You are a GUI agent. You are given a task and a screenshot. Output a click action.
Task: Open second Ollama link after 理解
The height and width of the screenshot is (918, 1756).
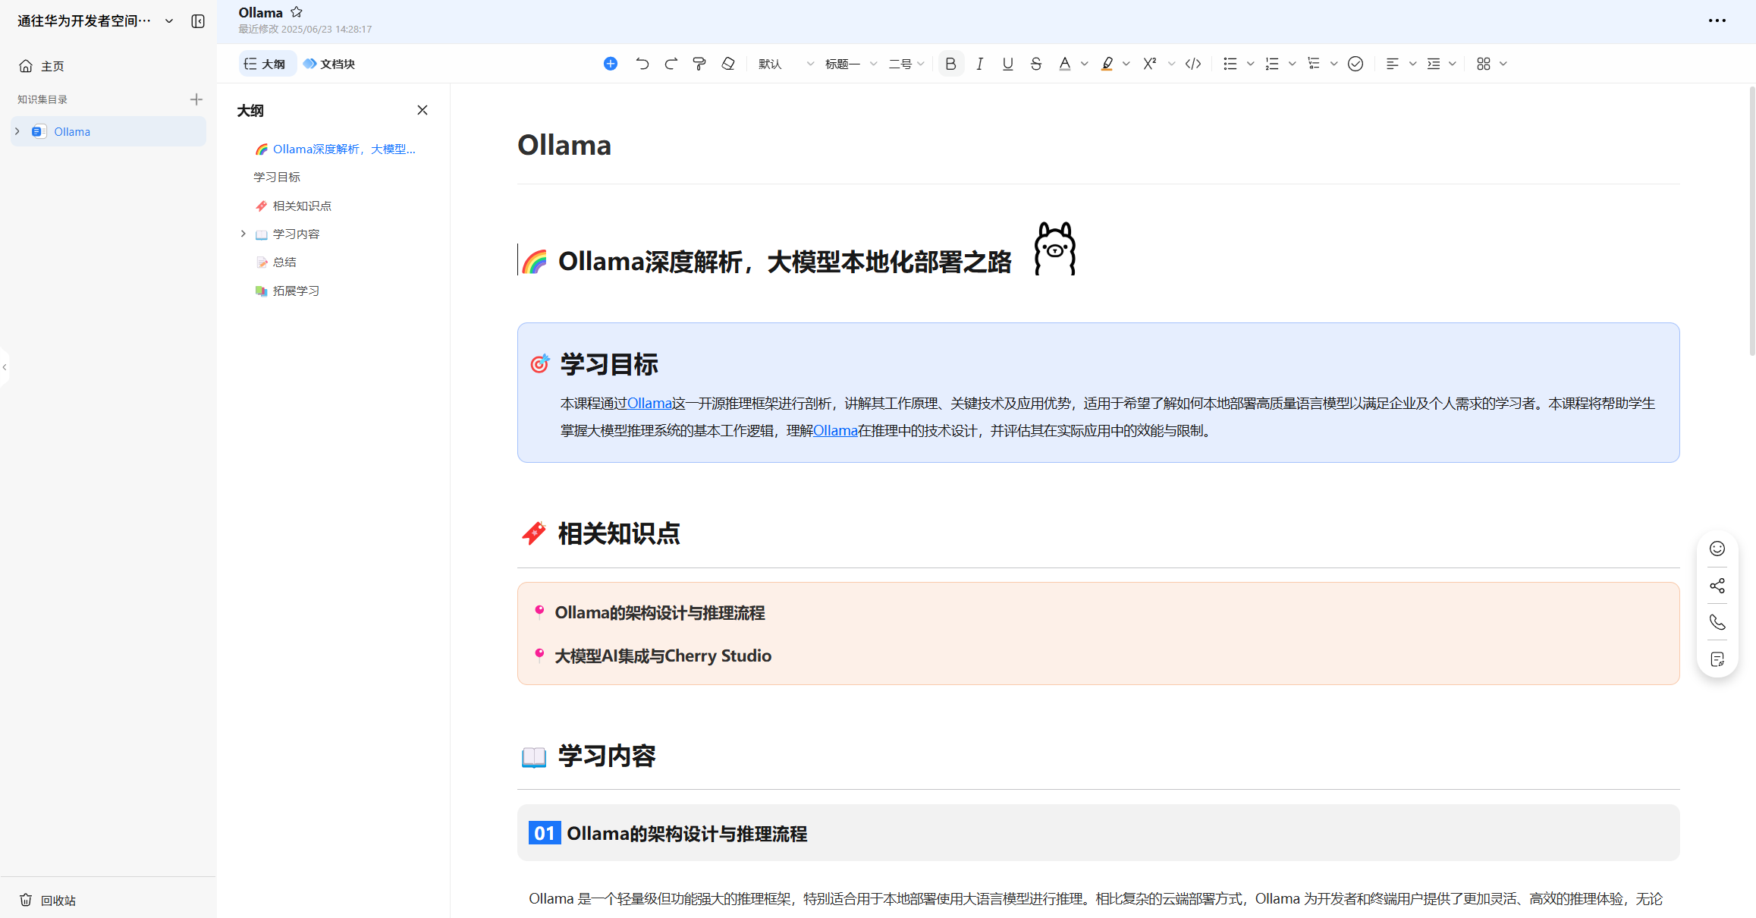835,430
